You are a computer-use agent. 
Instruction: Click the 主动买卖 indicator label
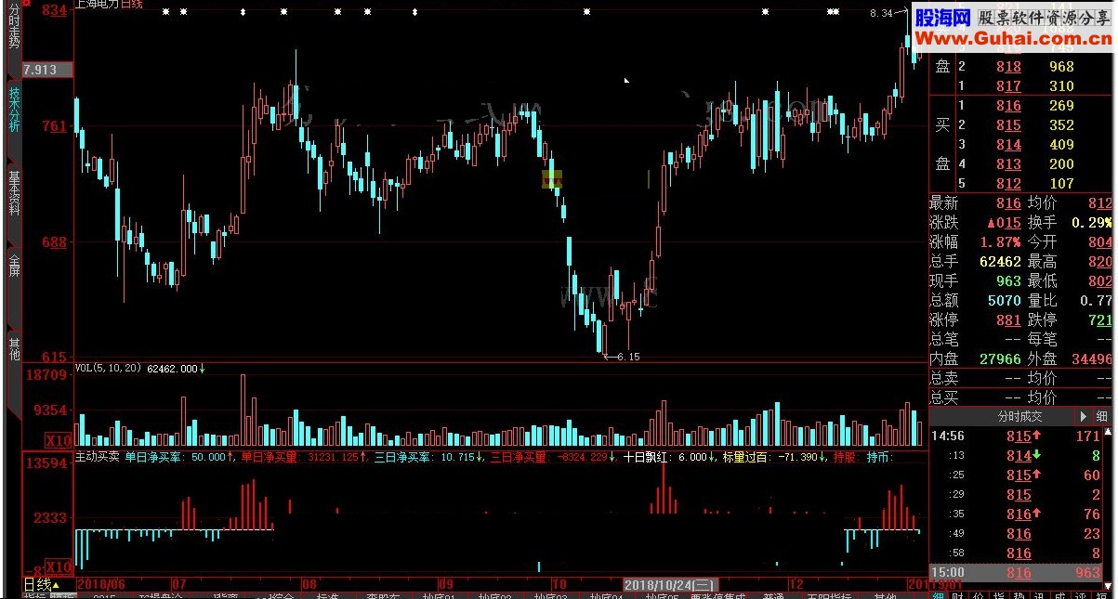click(x=97, y=457)
